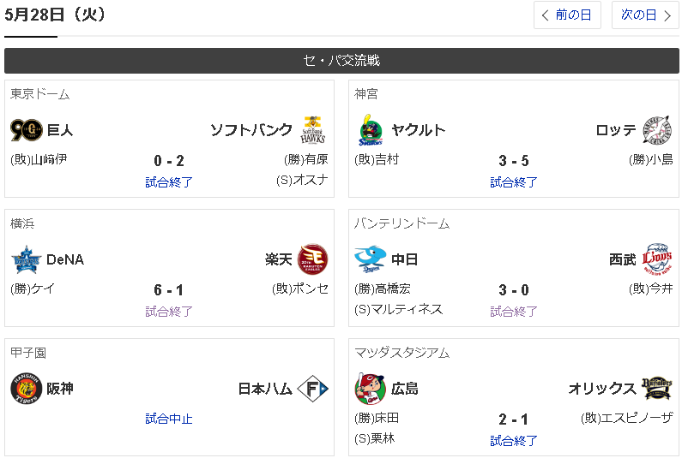The image size is (682, 464).
Task: Go to previous day with 前の日
Action: pos(567,15)
